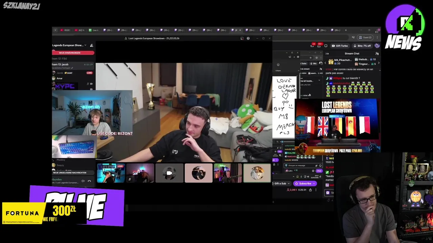This screenshot has width=433, height=243.
Task: Switch to the VEGED YouTube browser tab
Action: (x=65, y=30)
